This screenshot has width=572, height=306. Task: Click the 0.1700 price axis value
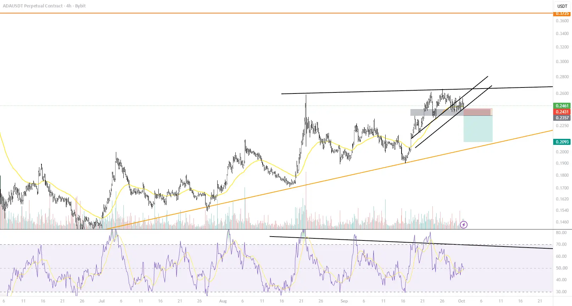point(562,188)
